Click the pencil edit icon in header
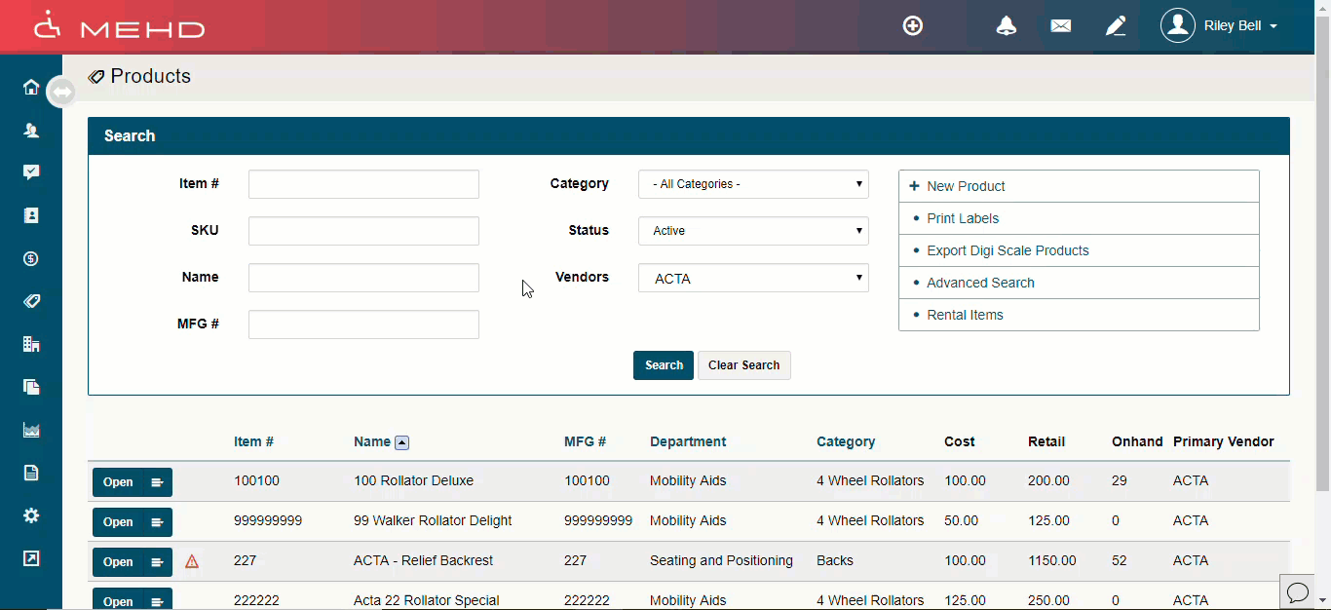Viewport: 1331px width, 610px height. (1116, 26)
